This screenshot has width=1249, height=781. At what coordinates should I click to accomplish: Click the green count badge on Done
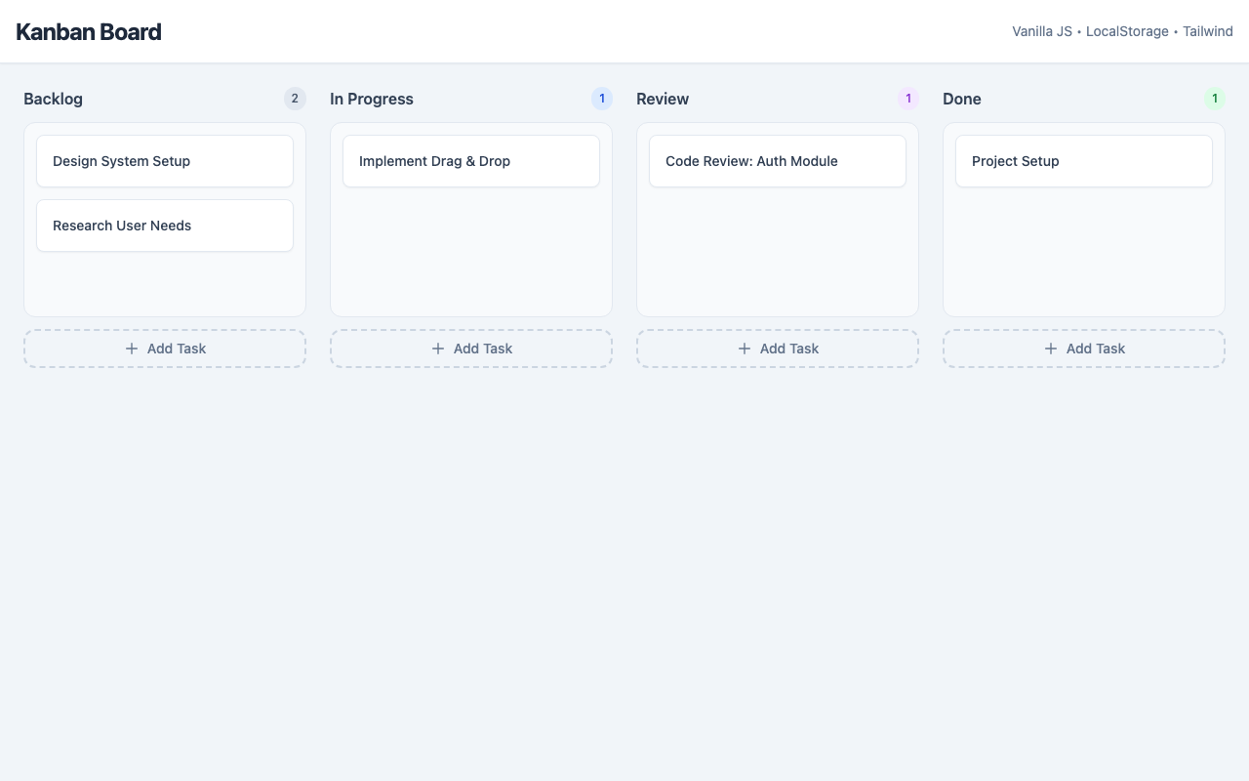tap(1215, 99)
